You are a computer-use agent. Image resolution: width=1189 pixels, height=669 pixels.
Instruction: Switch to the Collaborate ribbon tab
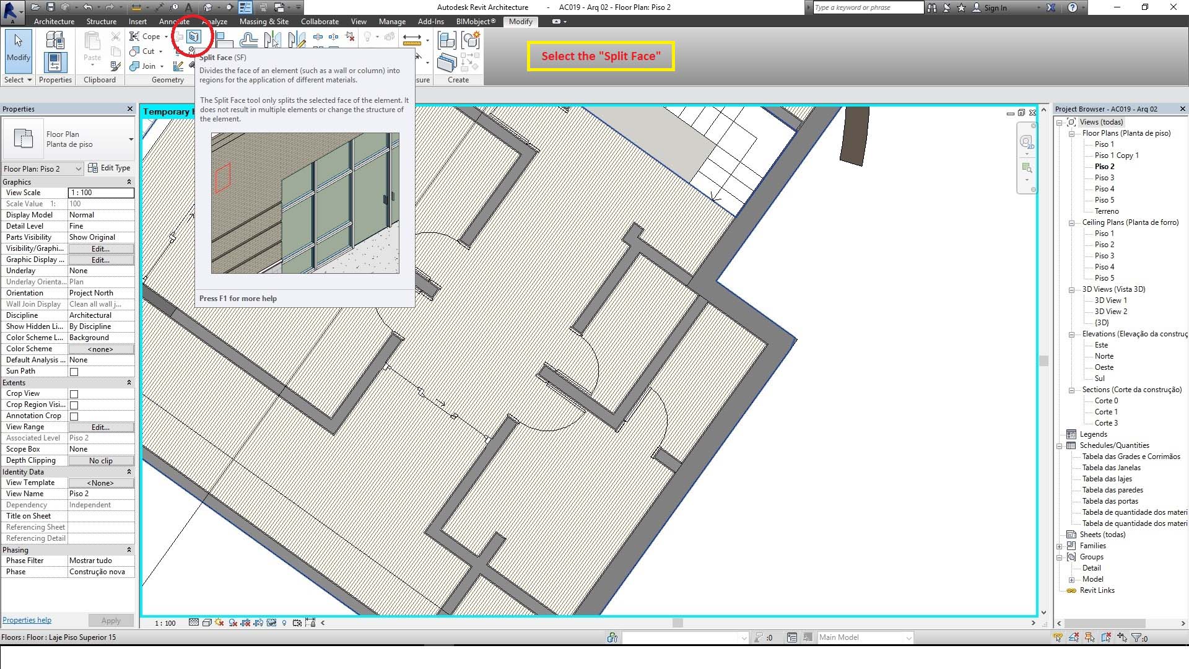(x=320, y=21)
